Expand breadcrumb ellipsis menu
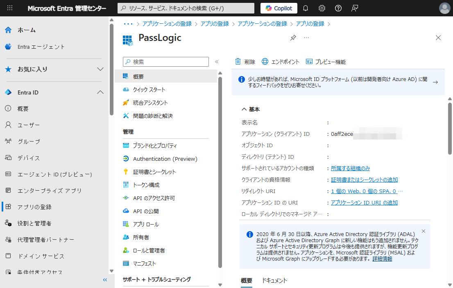Screen dimensions: 453x288 [x=128, y=24]
